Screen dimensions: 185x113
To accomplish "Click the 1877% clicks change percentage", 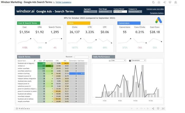I will 75,48.
